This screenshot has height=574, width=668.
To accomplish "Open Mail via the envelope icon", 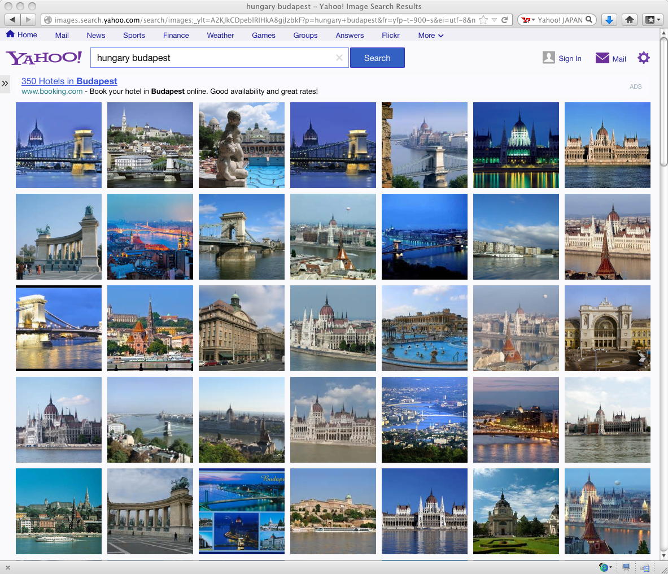I will click(602, 58).
